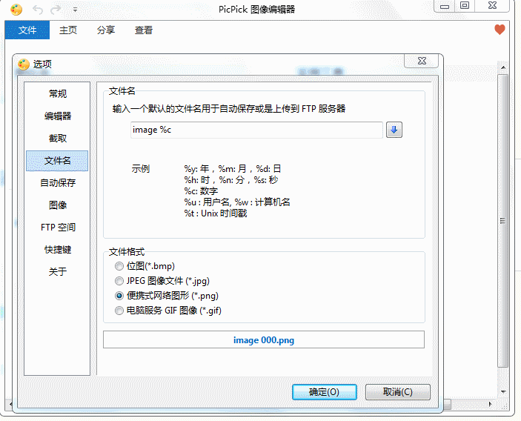Maximize the PicPick editor window
This screenshot has height=421, width=521.
click(465, 6)
